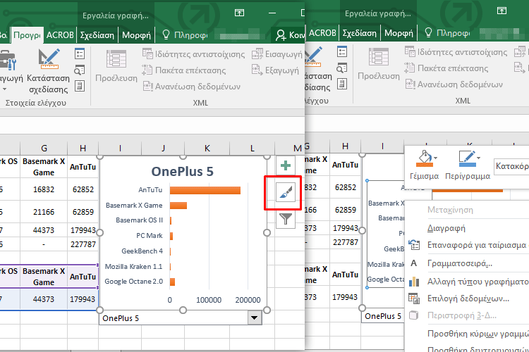This screenshot has height=352, width=529.
Task: Open Γέμισμα dropdown arrow in mini toolbar
Action: click(x=436, y=158)
